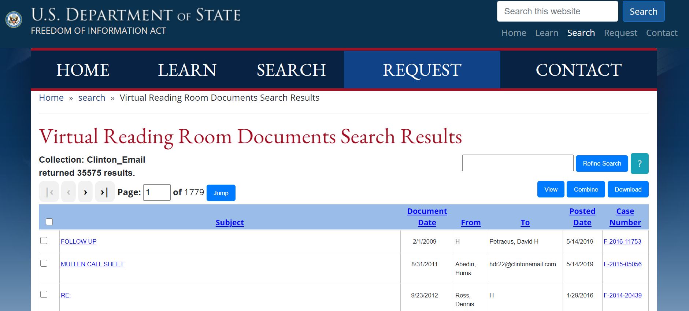Screen dimensions: 689x311
Task: Sort by the Document Date column header
Action: [427, 217]
